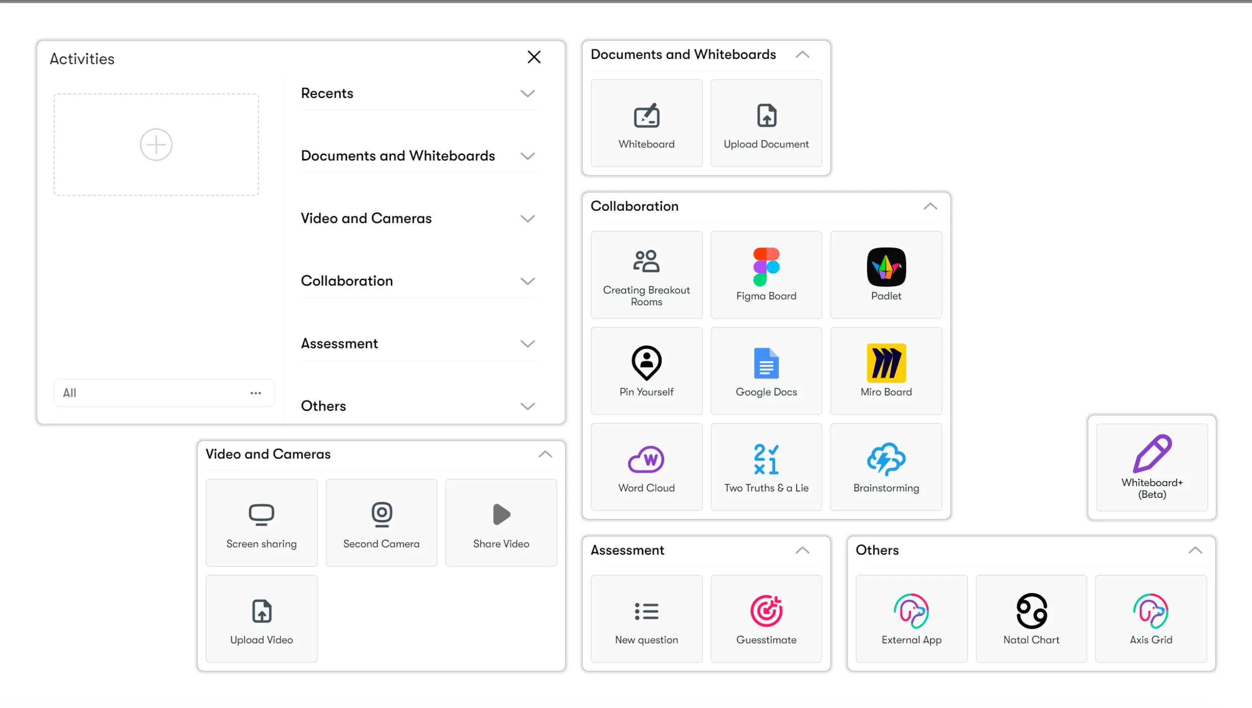The image size is (1252, 708).
Task: Expand Video and Cameras in Activities list
Action: 527,218
